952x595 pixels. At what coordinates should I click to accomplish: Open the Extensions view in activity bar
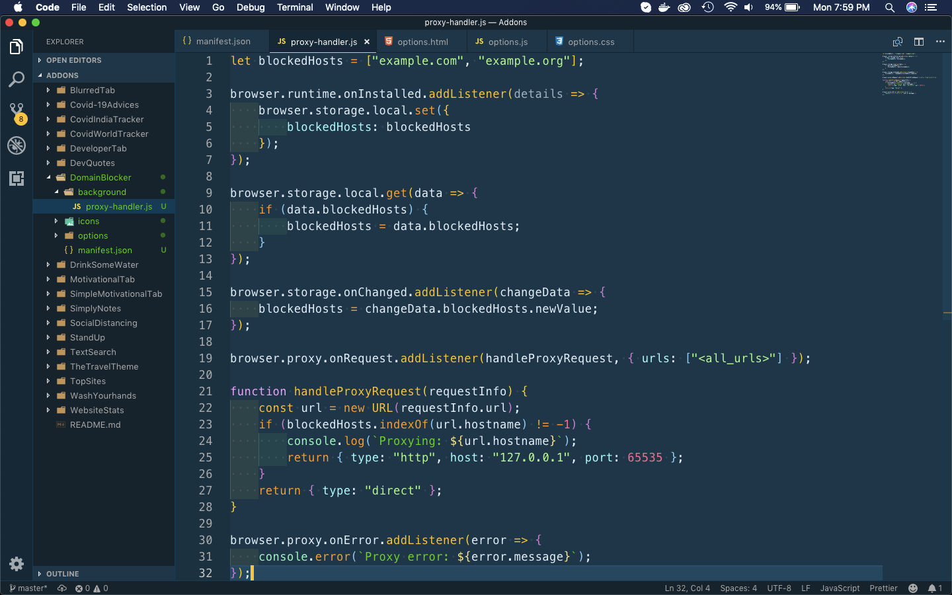point(17,178)
